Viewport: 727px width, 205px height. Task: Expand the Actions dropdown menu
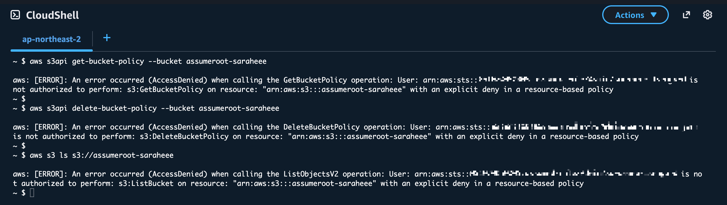(635, 15)
